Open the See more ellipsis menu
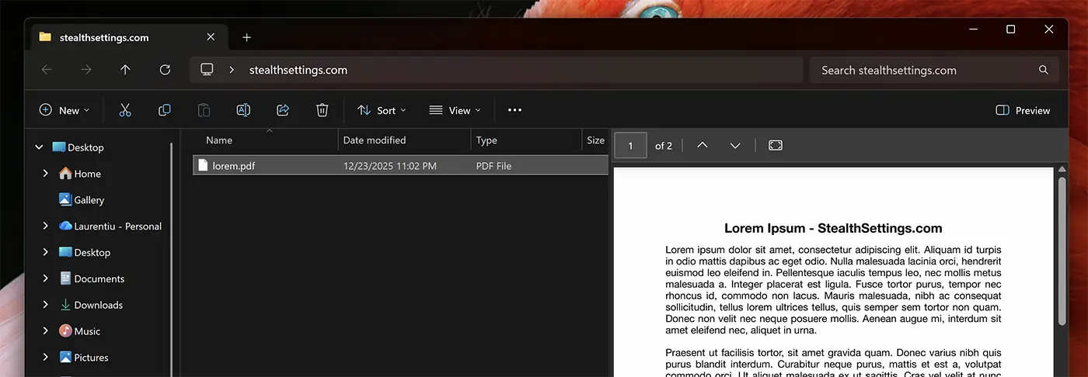Screen dimensions: 1088x377 (x=514, y=110)
